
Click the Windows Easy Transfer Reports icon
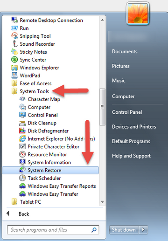pyautogui.click(x=22, y=186)
